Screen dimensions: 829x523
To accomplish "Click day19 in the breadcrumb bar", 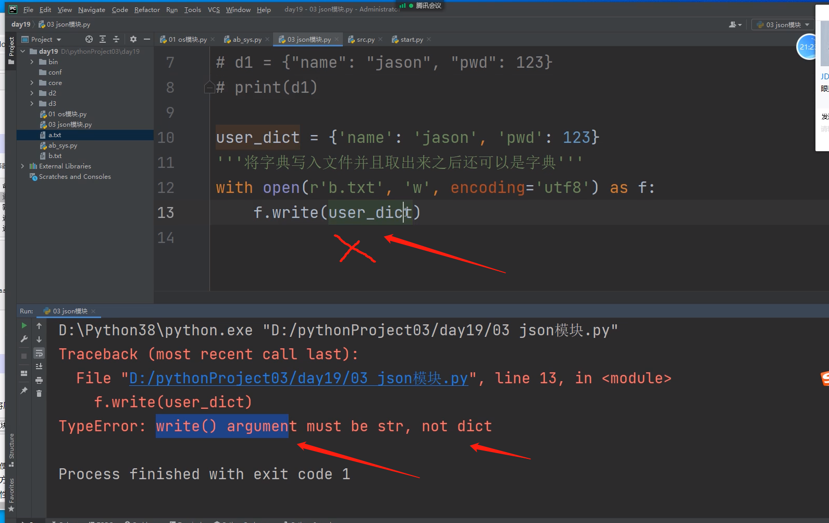I will pos(21,25).
